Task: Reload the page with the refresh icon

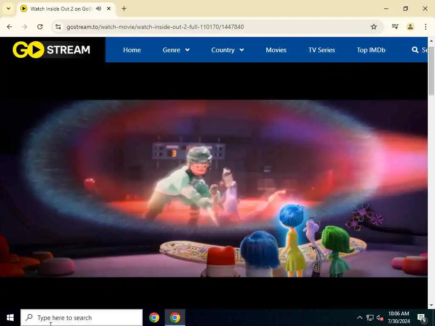Action: [x=40, y=27]
